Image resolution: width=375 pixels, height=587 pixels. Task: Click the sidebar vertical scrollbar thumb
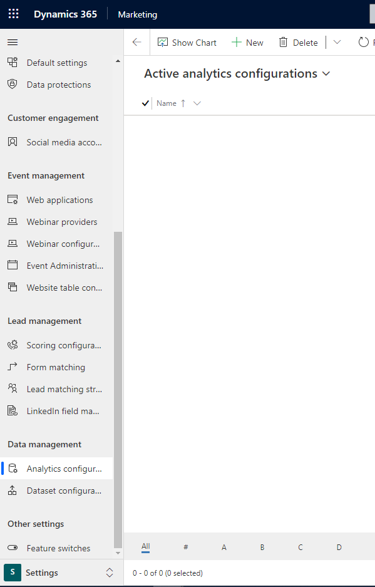click(118, 390)
